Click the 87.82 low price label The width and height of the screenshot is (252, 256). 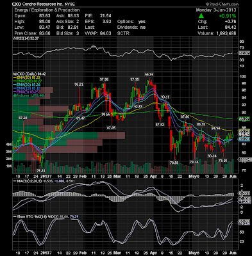[160, 124]
